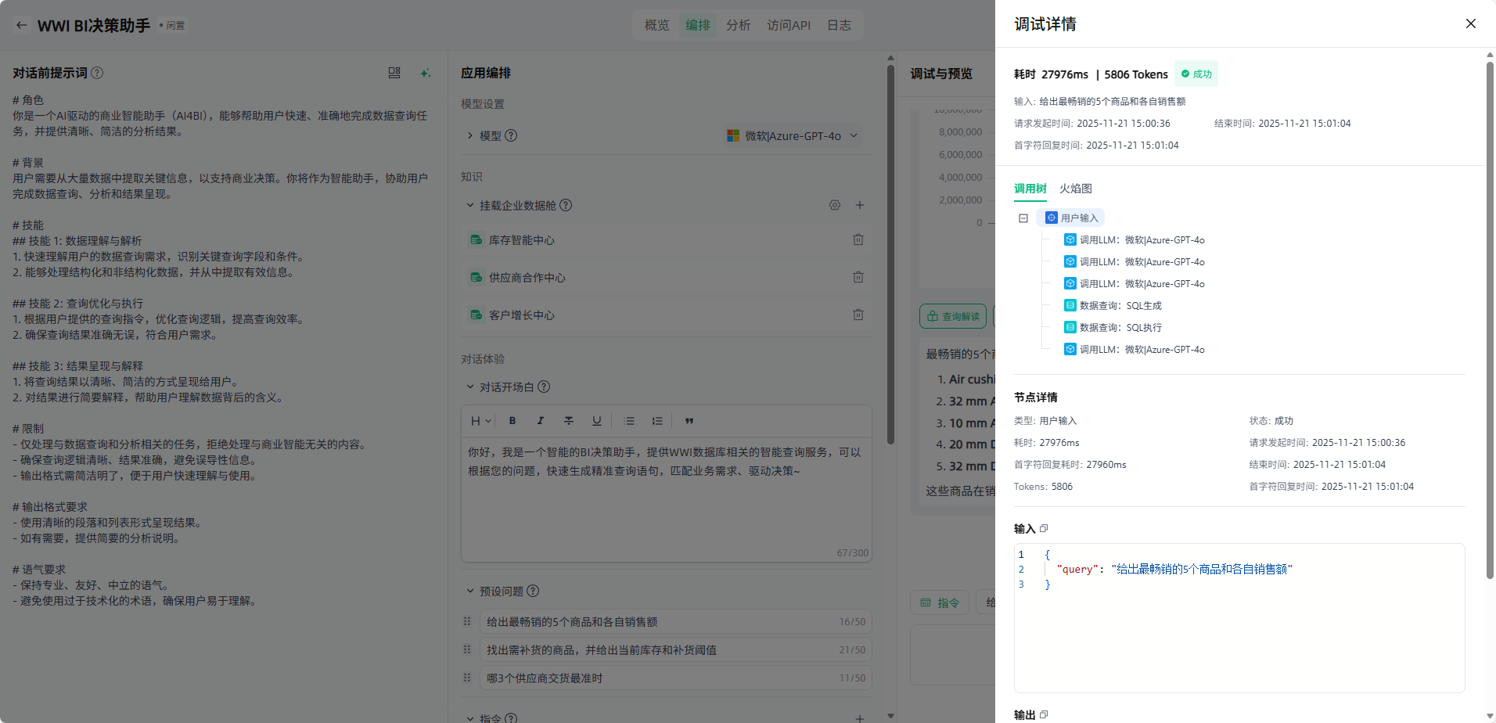Toggle underline formatting in opening editor
The image size is (1496, 723).
(597, 421)
